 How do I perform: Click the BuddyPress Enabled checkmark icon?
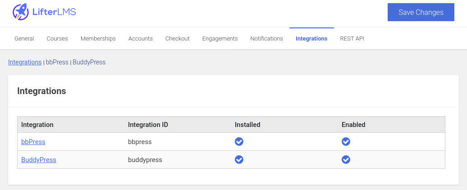pyautogui.click(x=346, y=159)
